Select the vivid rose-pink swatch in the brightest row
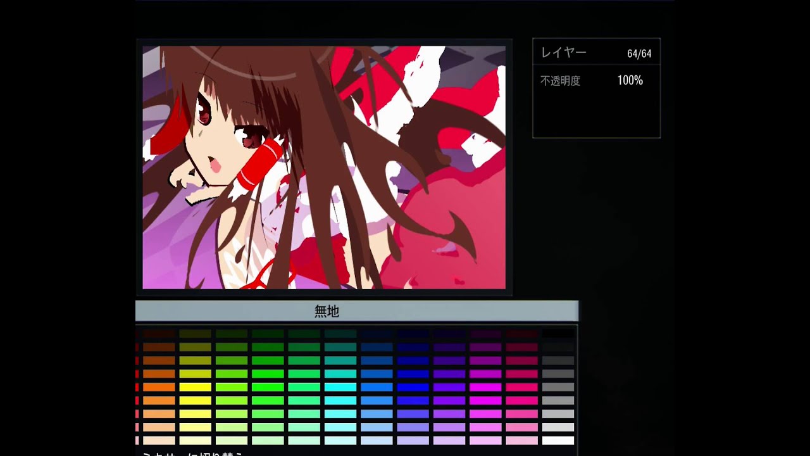 (x=522, y=387)
